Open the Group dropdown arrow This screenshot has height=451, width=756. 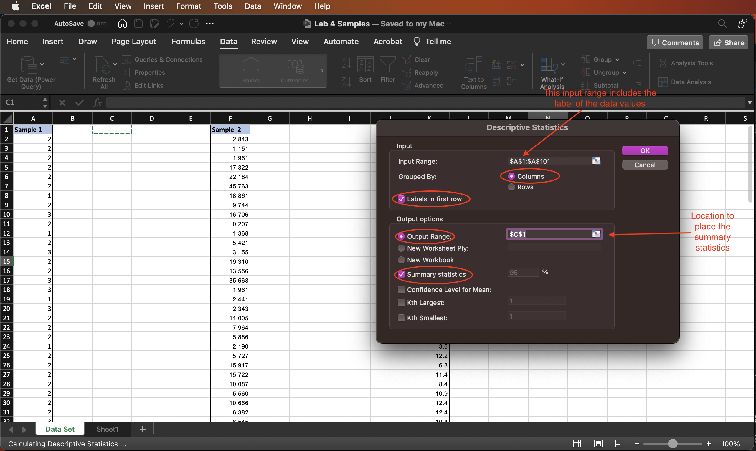[x=617, y=59]
